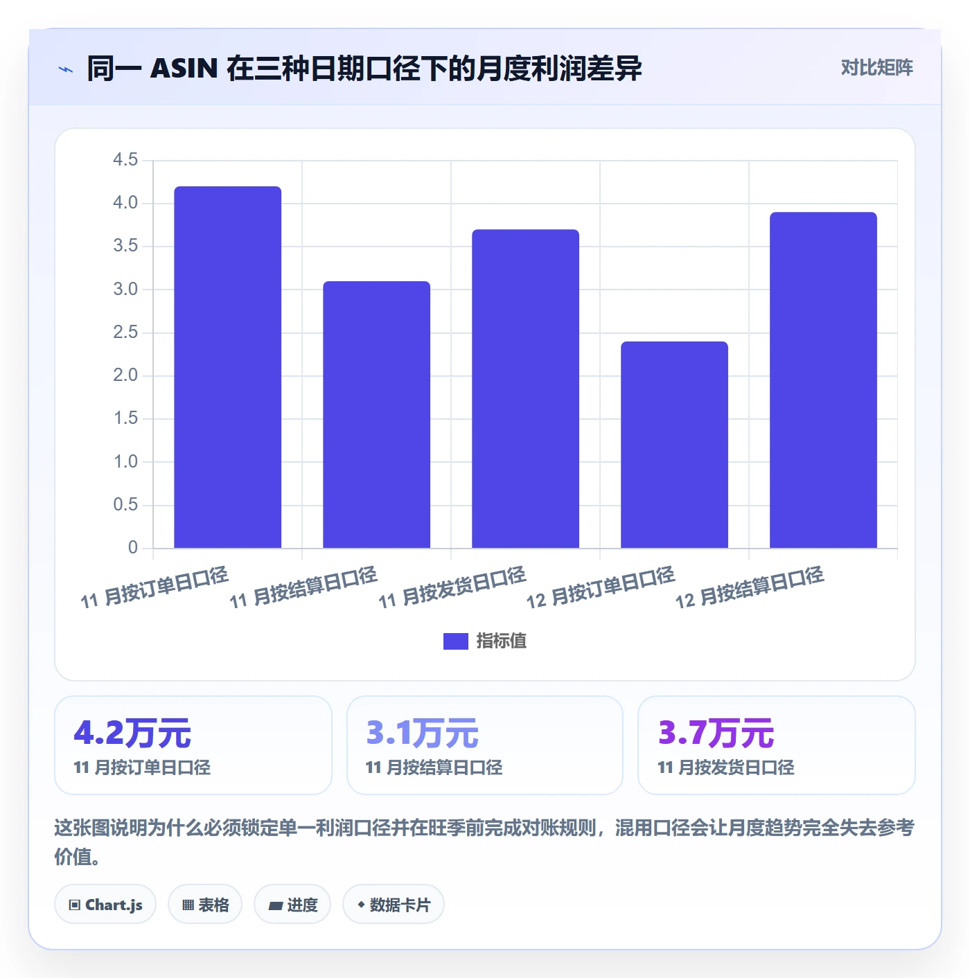Click the lightning icon beside the title
The width and height of the screenshot is (970, 978).
tap(66, 69)
